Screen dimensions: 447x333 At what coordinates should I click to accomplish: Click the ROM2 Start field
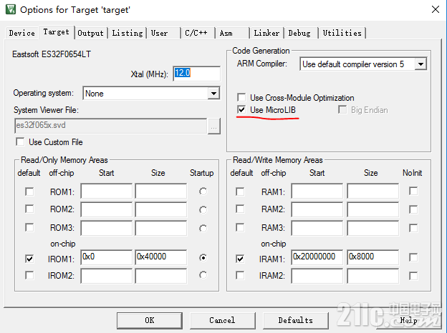point(106,209)
